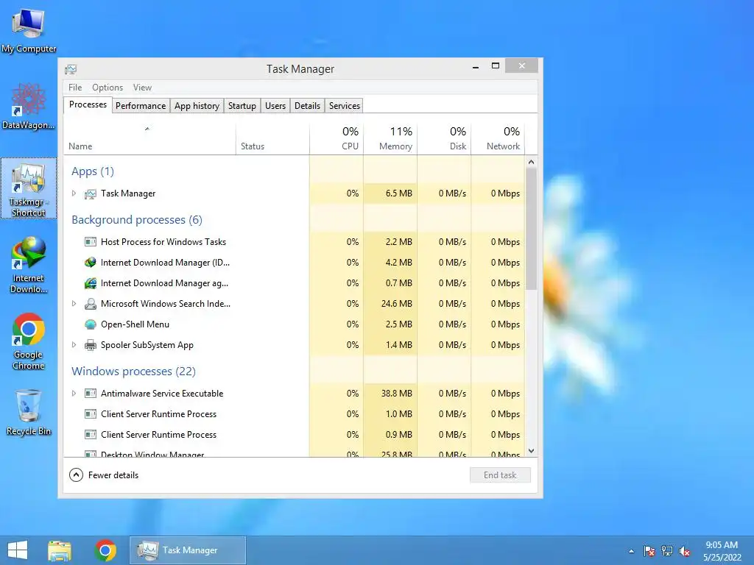Switch to the Details tab
Image resolution: width=754 pixels, height=565 pixels.
pyautogui.click(x=307, y=106)
